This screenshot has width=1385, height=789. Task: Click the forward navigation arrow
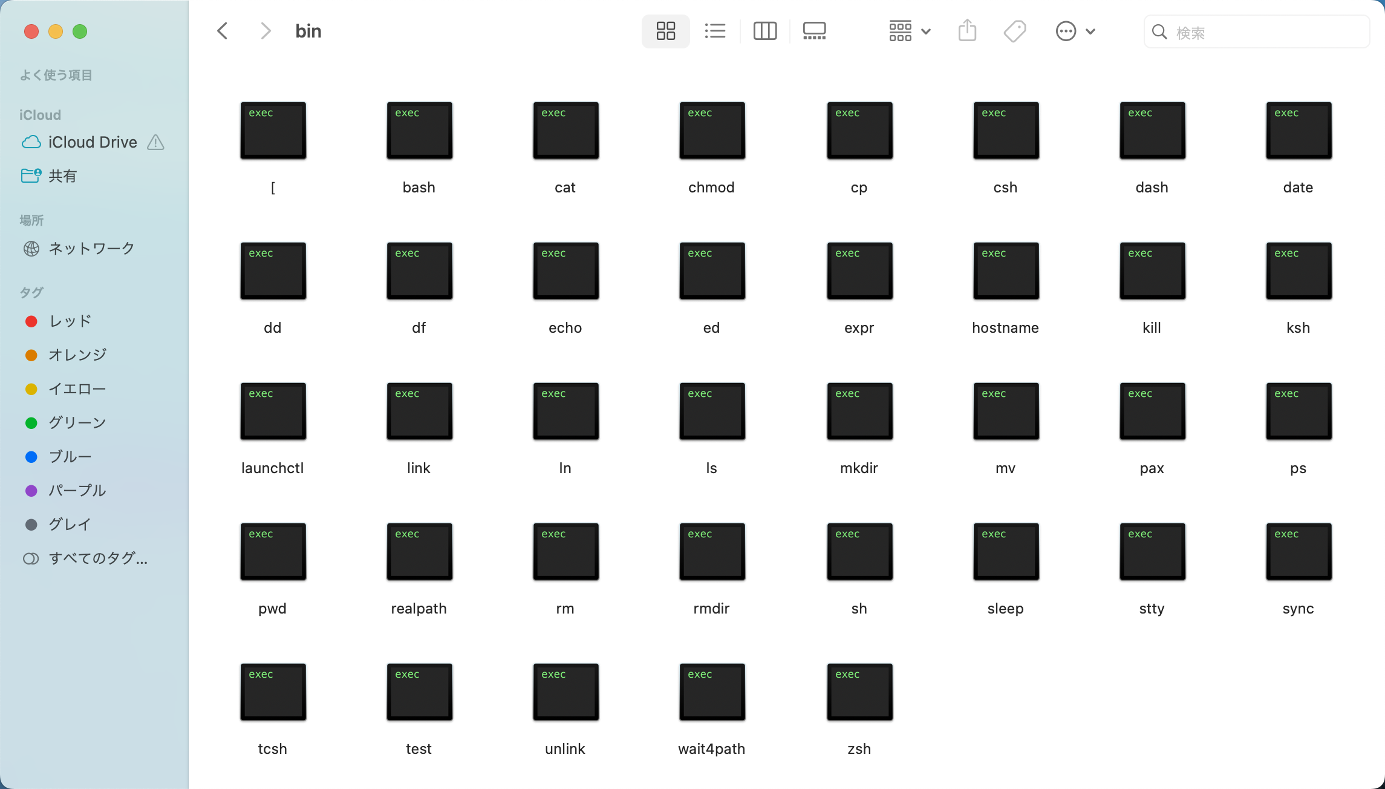click(266, 30)
